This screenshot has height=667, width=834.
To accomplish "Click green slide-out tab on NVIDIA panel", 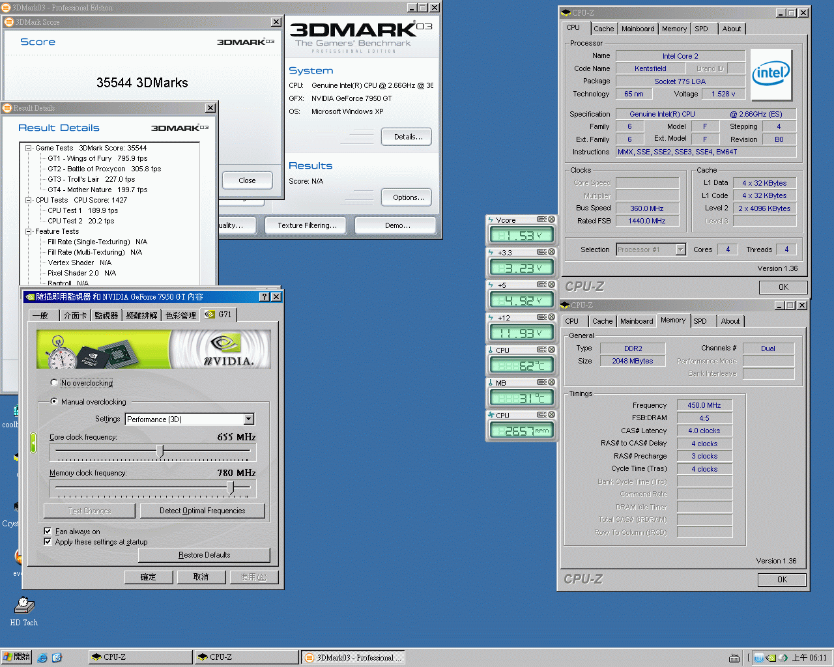I will pyautogui.click(x=33, y=443).
